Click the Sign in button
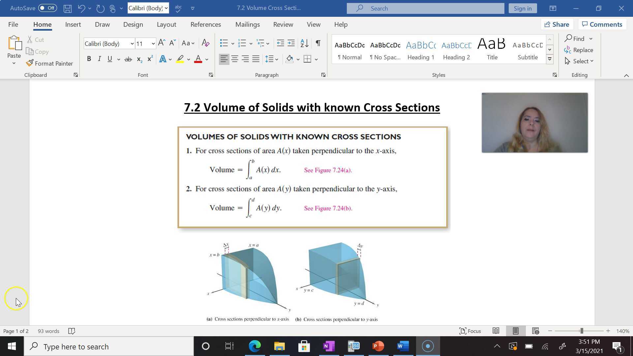The width and height of the screenshot is (633, 356). coord(523,8)
